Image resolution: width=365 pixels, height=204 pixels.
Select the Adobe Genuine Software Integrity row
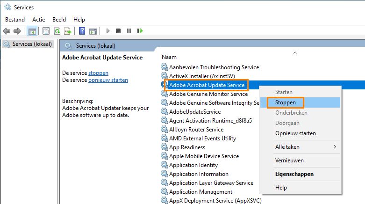coord(210,103)
